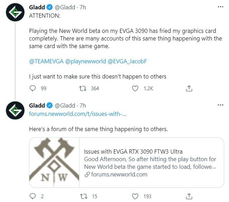Open the second tweet's more options menu
229x202 pixels.
(220, 105)
